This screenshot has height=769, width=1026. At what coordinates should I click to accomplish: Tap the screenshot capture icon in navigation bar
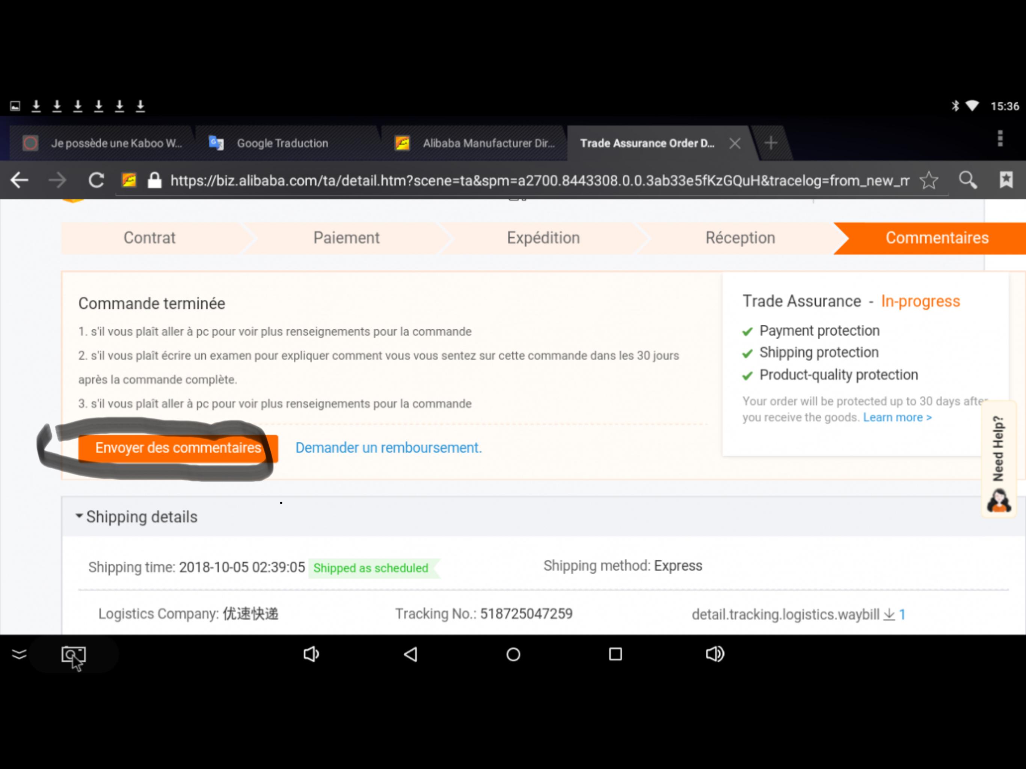(74, 655)
